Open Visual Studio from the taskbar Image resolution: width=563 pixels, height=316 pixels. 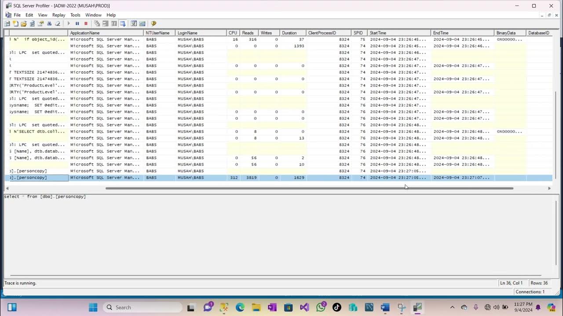[x=304, y=307]
